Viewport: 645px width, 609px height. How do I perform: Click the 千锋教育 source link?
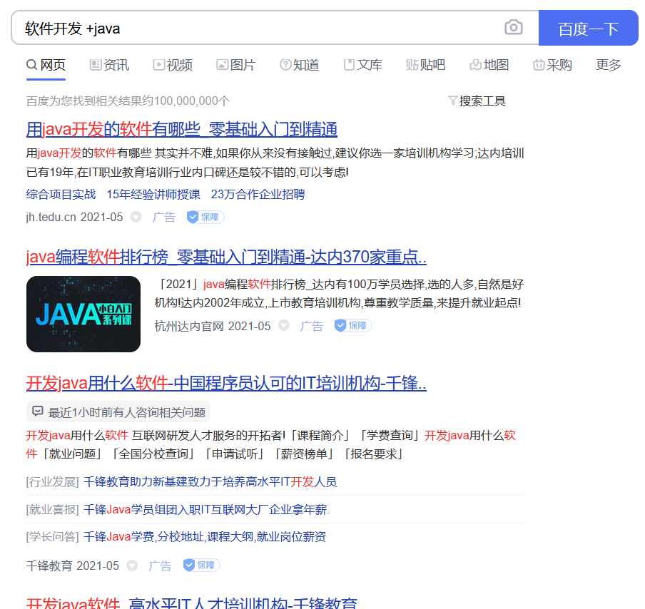pyautogui.click(x=49, y=565)
